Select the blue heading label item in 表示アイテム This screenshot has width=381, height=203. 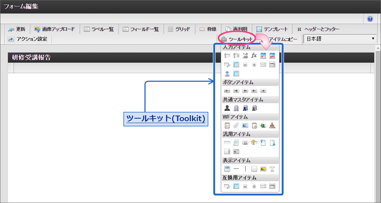pyautogui.click(x=227, y=169)
